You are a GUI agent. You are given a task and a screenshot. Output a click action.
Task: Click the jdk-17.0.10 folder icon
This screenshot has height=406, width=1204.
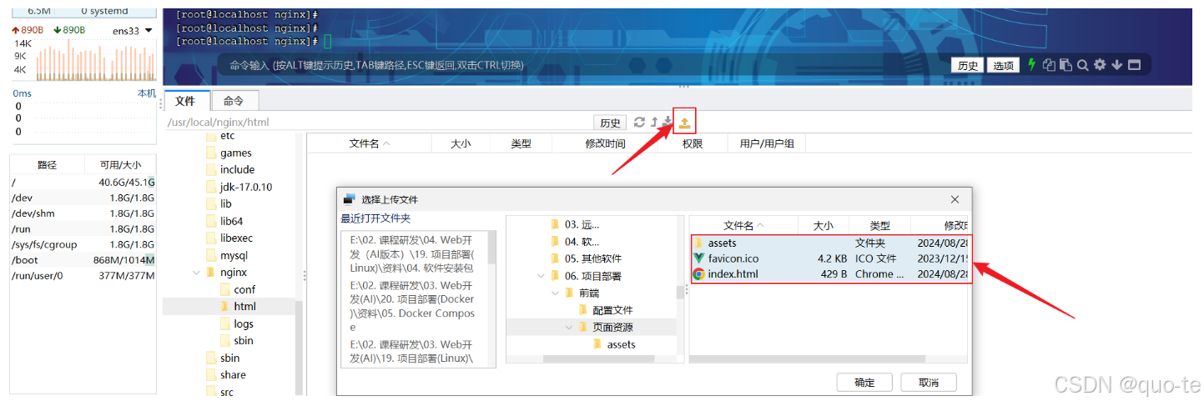pos(211,187)
